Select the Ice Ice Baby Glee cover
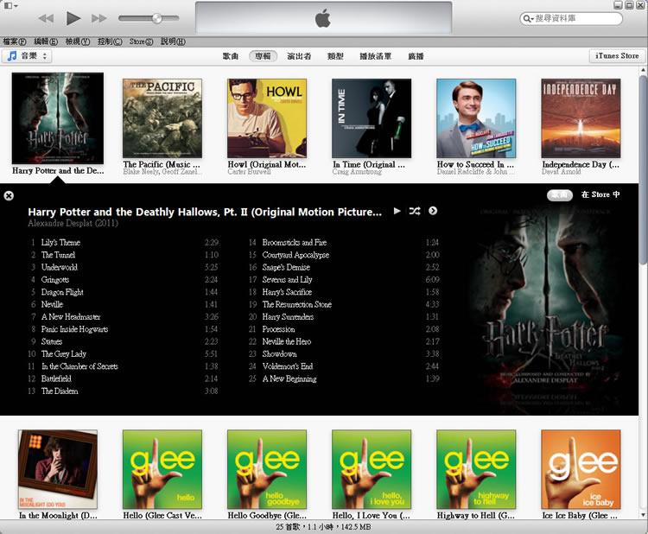The image size is (648, 534). 581,469
